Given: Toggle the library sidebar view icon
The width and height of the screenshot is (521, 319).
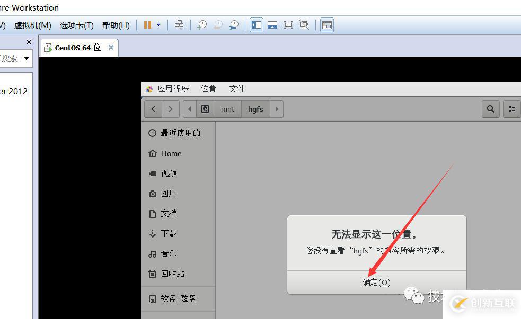Looking at the screenshot, I should (x=257, y=25).
